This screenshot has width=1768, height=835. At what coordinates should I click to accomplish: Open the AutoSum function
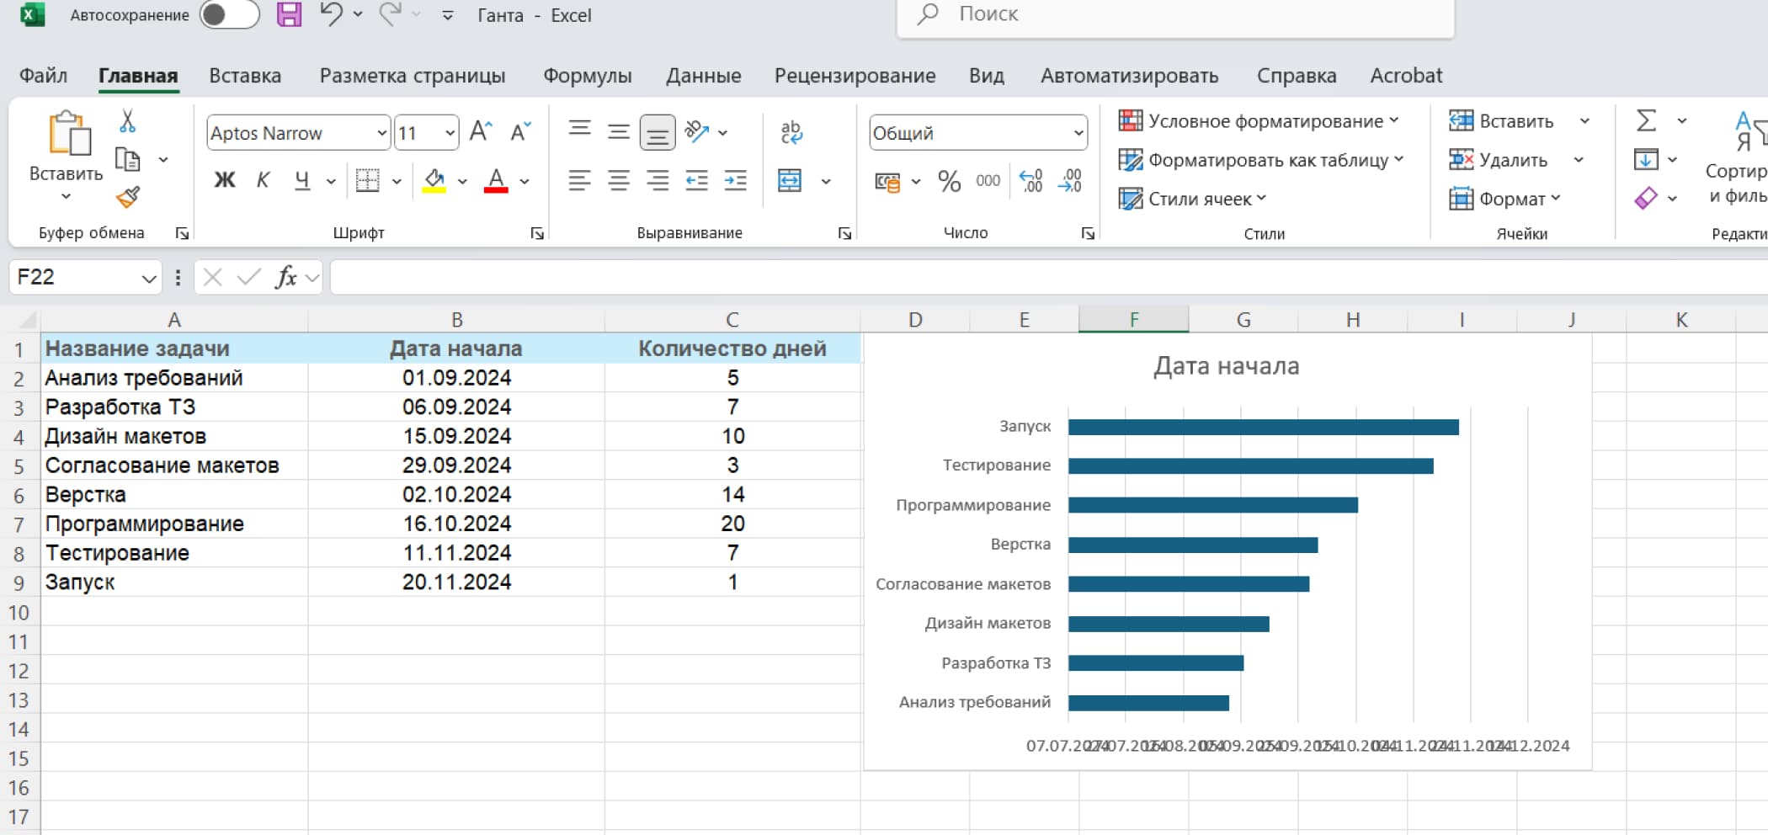(1646, 120)
